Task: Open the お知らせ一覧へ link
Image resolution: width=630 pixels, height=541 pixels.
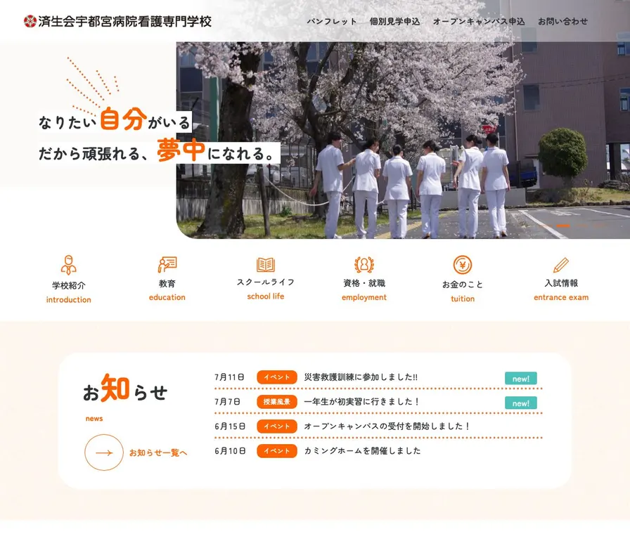Action: coord(158,452)
